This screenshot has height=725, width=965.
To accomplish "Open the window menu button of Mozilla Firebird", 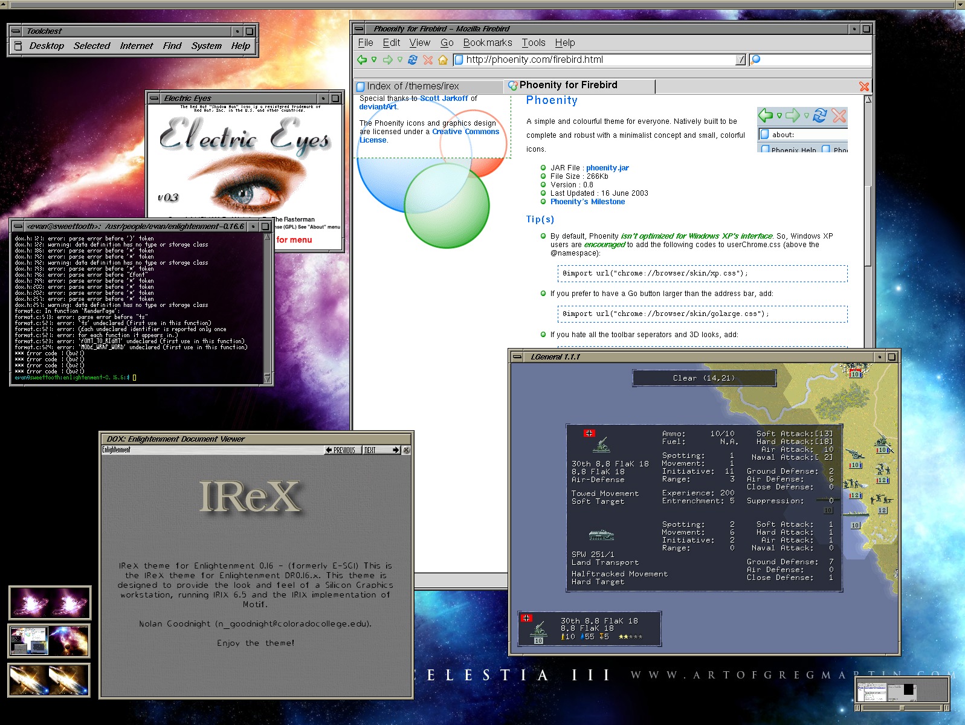I will (x=359, y=28).
